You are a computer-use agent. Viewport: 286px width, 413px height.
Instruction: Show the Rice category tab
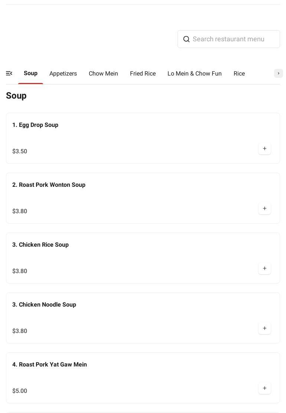pyautogui.click(x=239, y=74)
